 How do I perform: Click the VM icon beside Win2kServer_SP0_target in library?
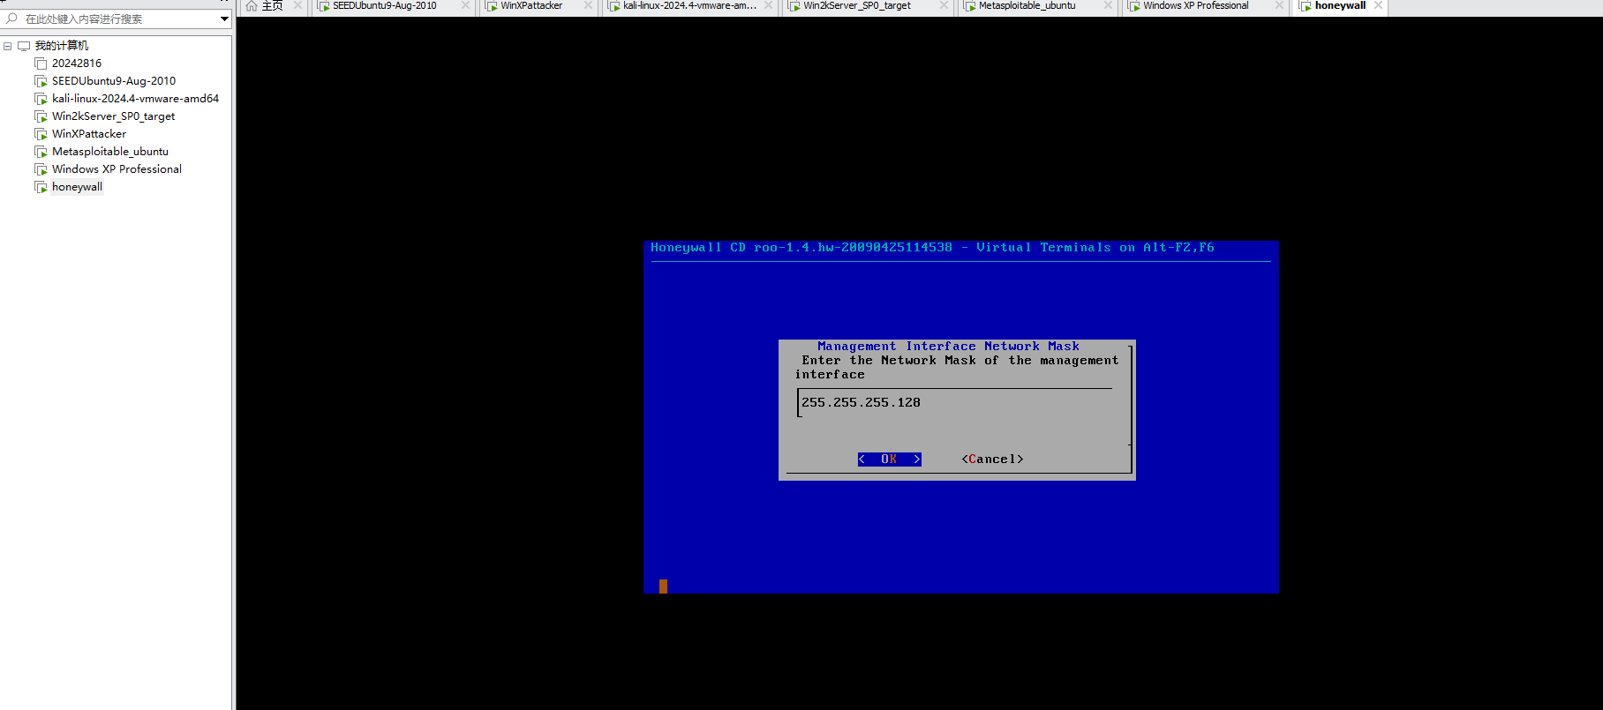41,116
